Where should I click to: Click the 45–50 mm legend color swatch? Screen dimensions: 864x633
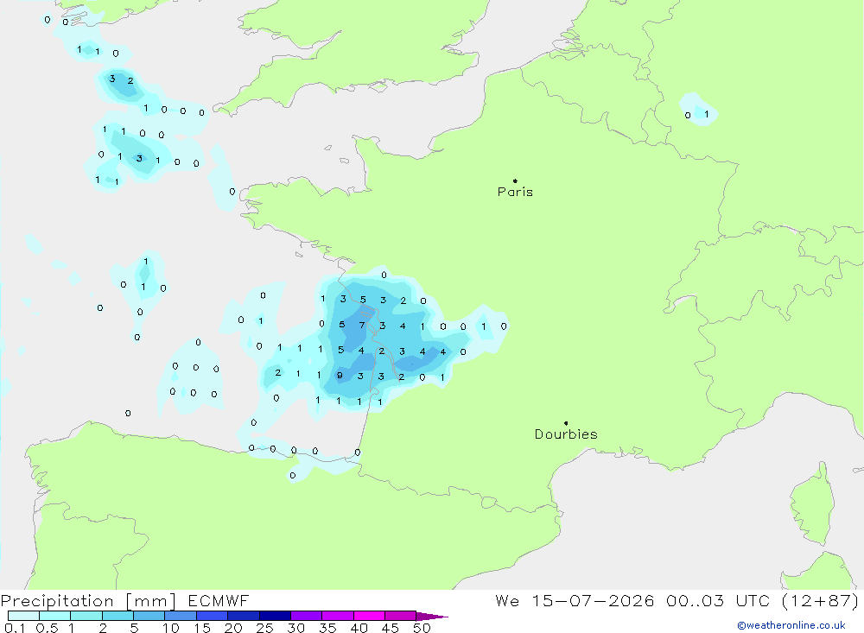tap(400, 616)
